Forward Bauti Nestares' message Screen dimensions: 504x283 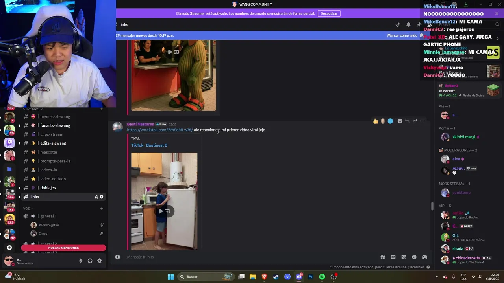(x=415, y=121)
